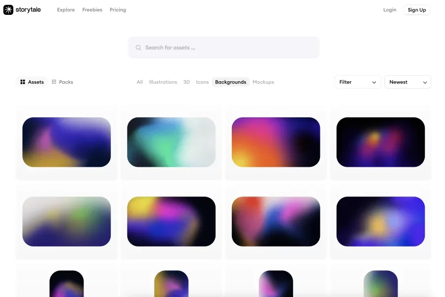Choose the Mockups category tab
The height and width of the screenshot is (297, 445).
point(263,82)
